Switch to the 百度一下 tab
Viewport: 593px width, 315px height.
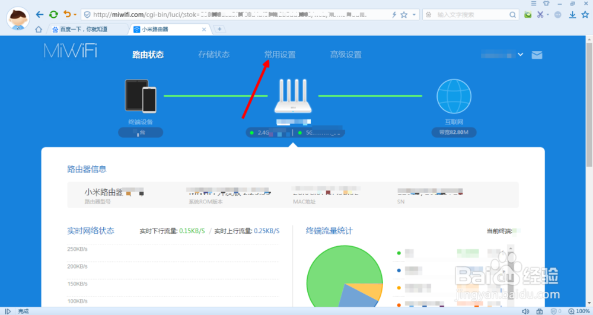(x=88, y=29)
